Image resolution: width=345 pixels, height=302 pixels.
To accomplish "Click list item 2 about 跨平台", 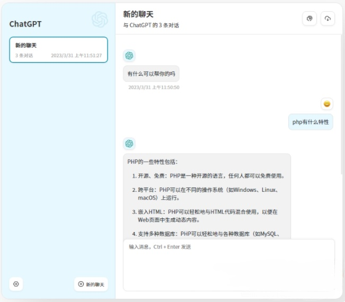I will click(206, 194).
